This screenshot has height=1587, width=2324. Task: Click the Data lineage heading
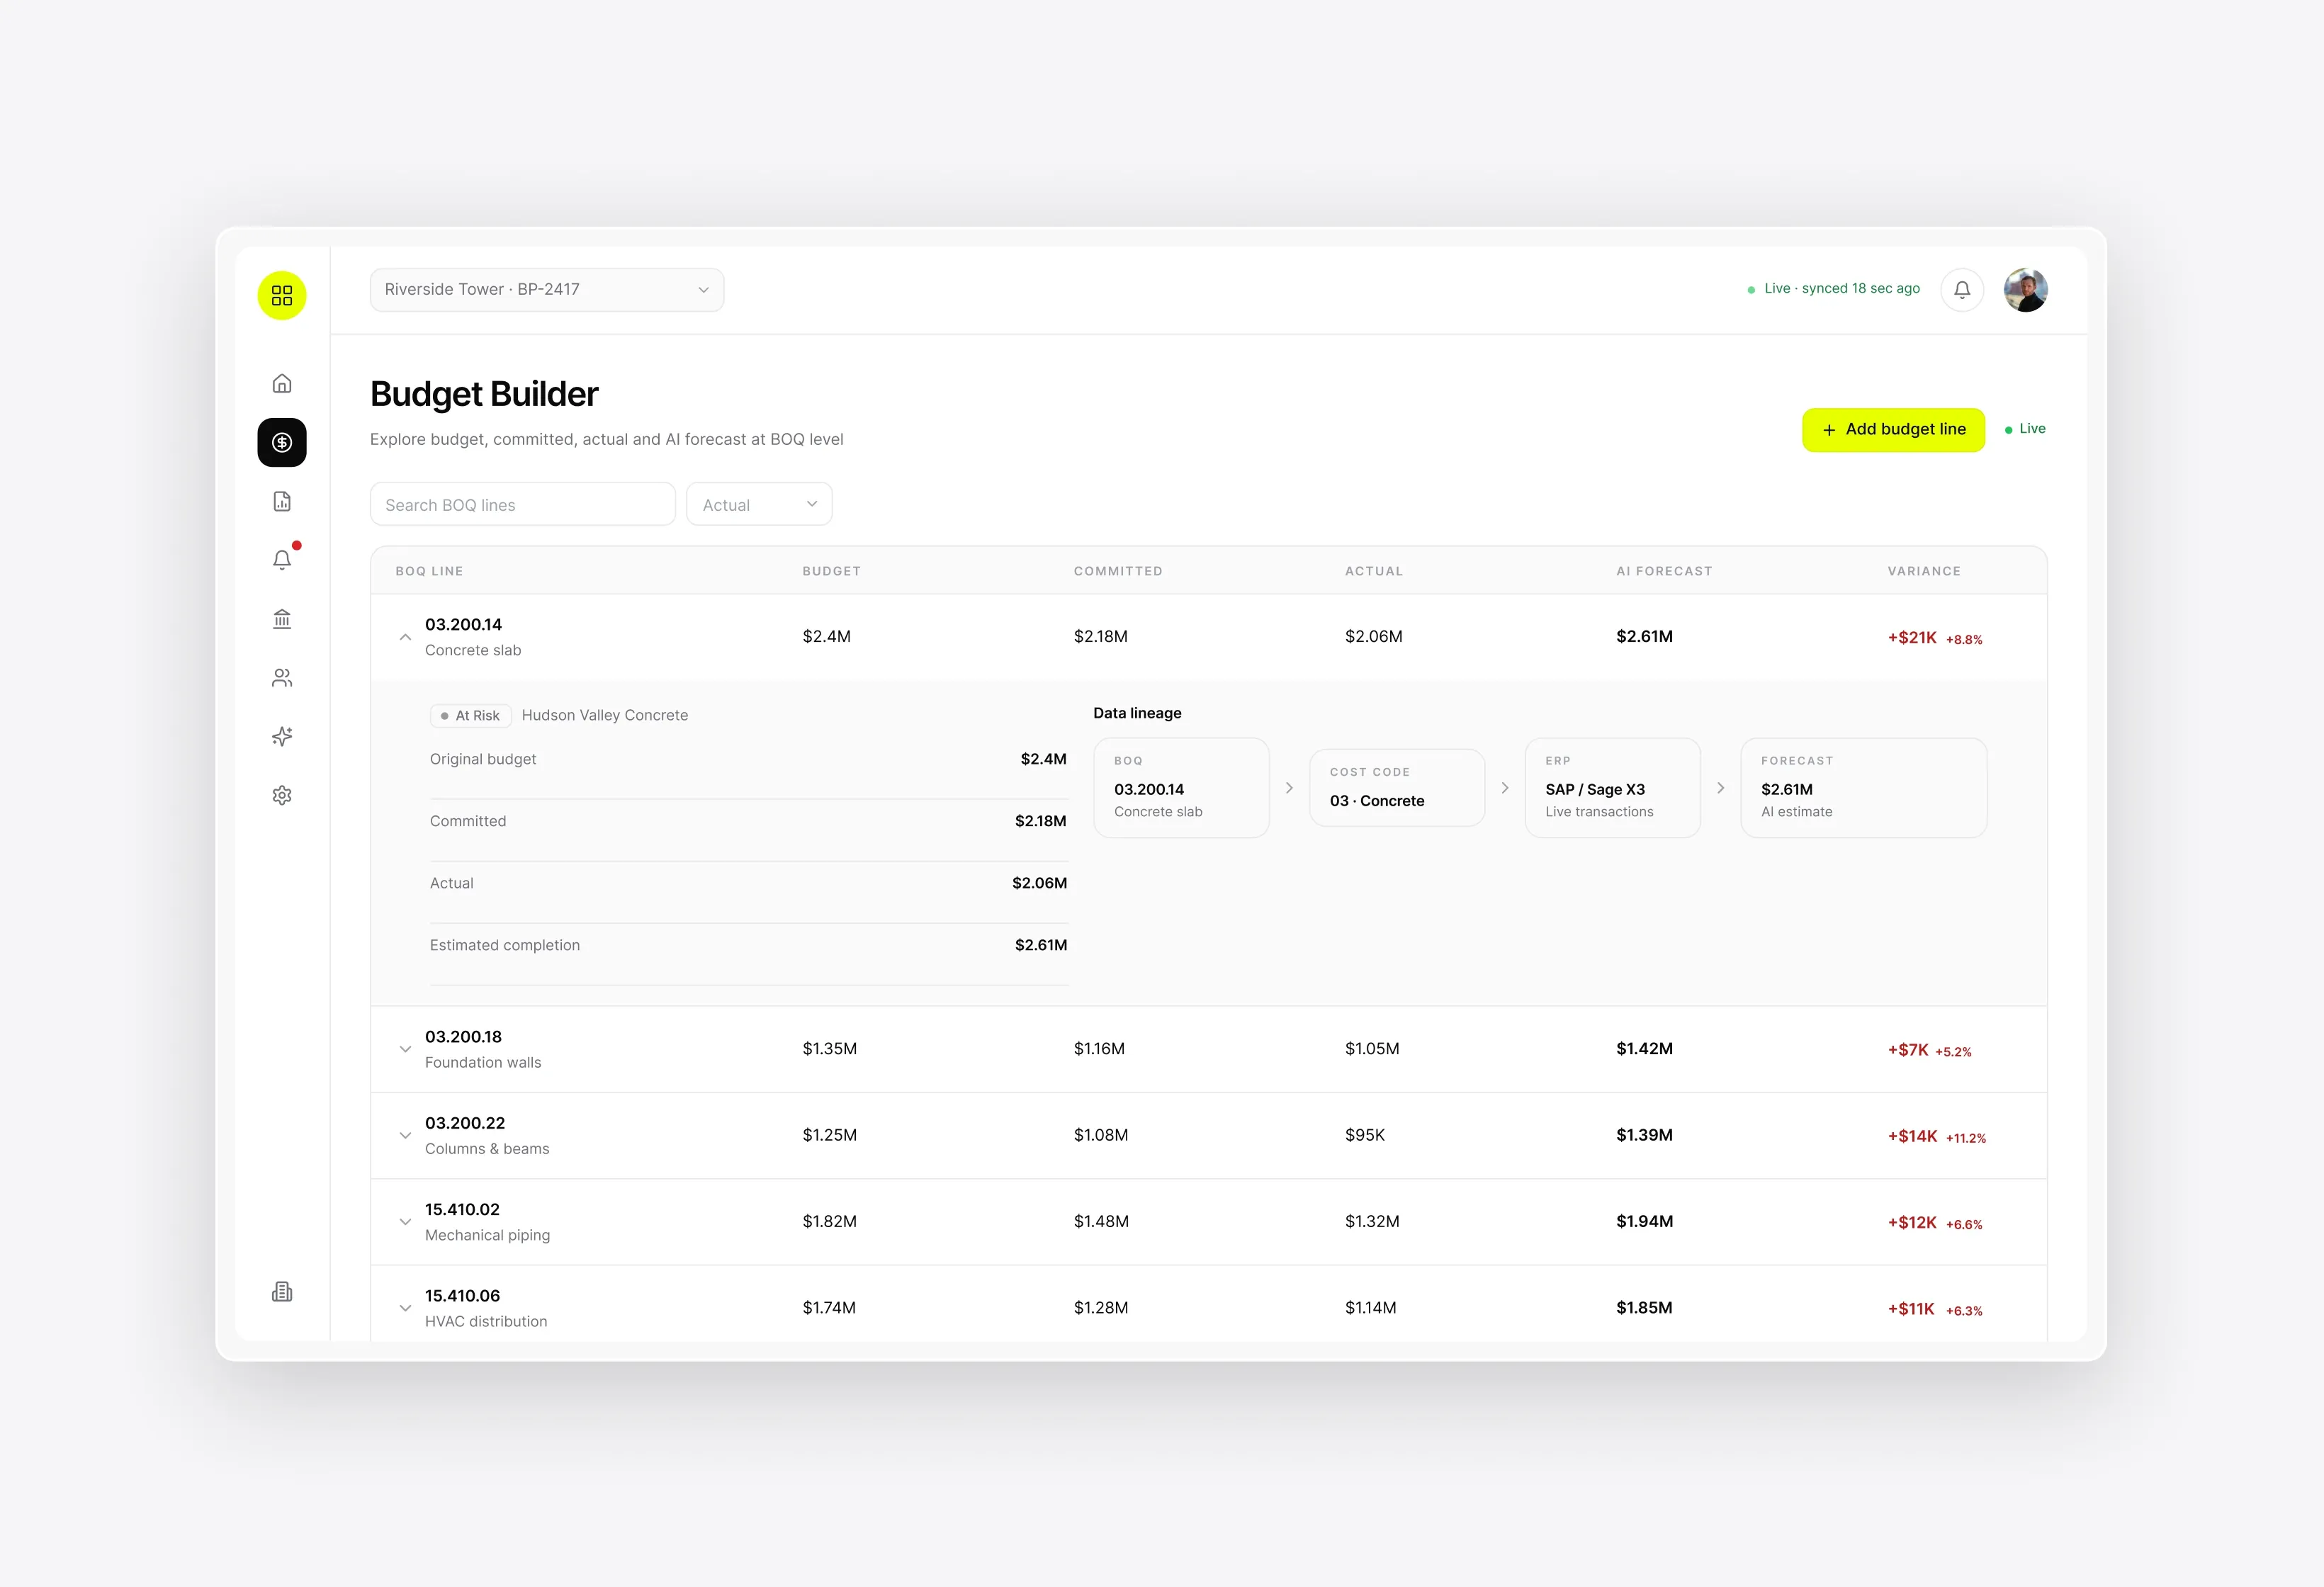tap(1137, 713)
